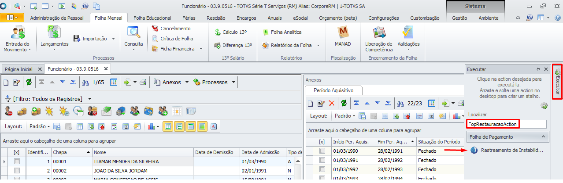Switch to Administração de Pessoal tab
Image resolution: width=563 pixels, height=183 pixels.
(57, 18)
